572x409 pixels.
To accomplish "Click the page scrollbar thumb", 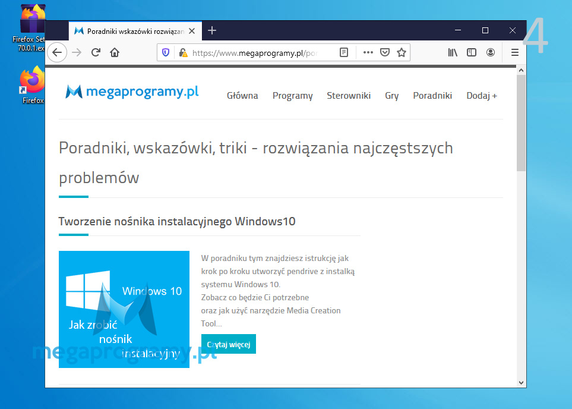I will [x=521, y=122].
